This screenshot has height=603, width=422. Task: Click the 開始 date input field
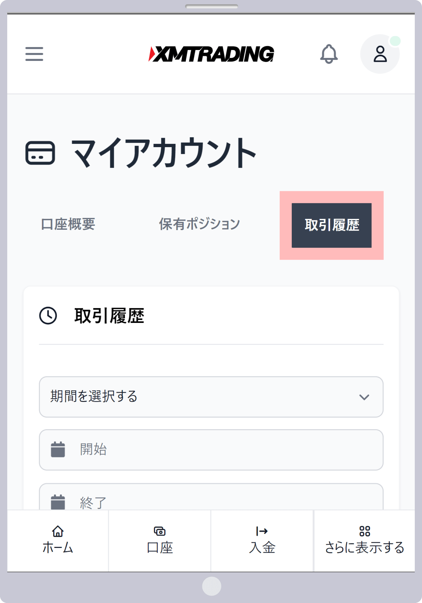pyautogui.click(x=211, y=449)
